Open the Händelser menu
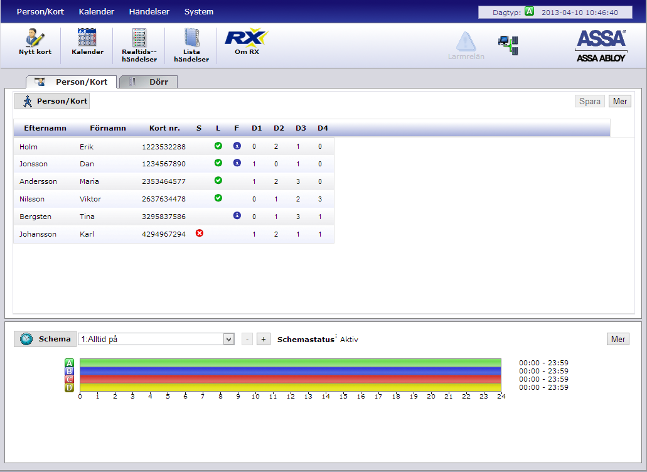 pos(149,11)
